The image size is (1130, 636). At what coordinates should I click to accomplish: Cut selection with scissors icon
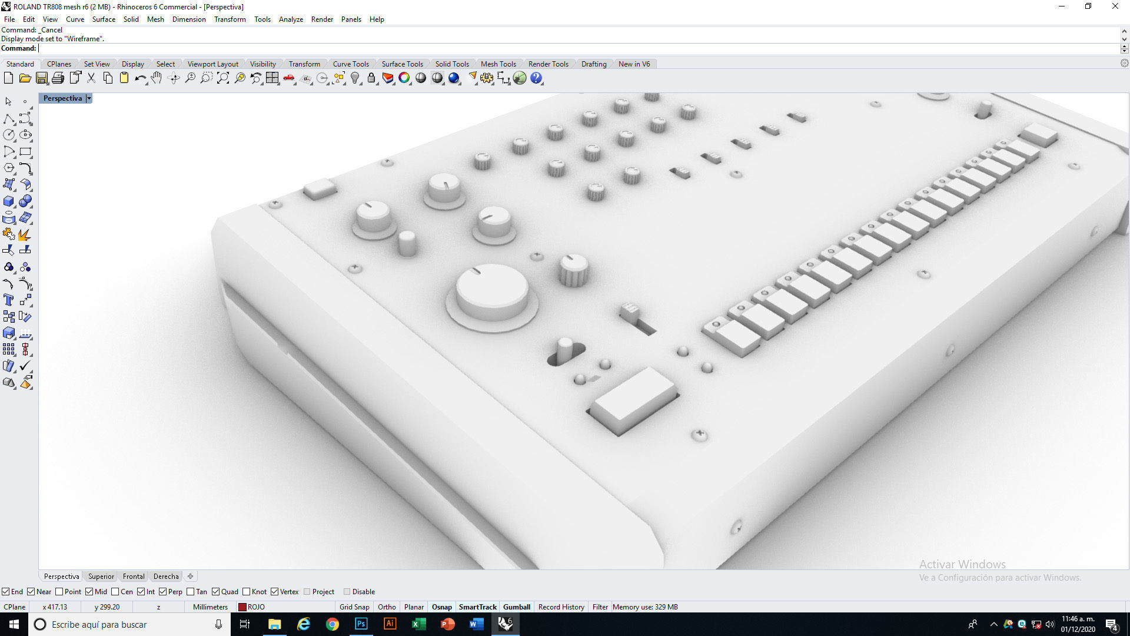(91, 78)
